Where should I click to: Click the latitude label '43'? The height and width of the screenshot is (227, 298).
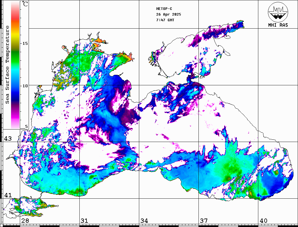click(8, 139)
